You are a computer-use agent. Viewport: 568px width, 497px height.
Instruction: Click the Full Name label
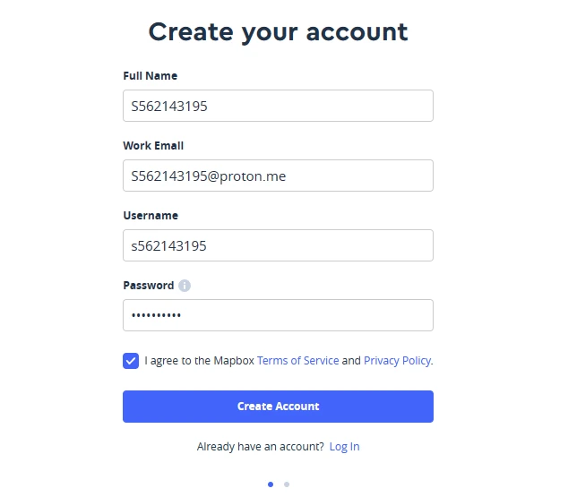pyautogui.click(x=151, y=76)
